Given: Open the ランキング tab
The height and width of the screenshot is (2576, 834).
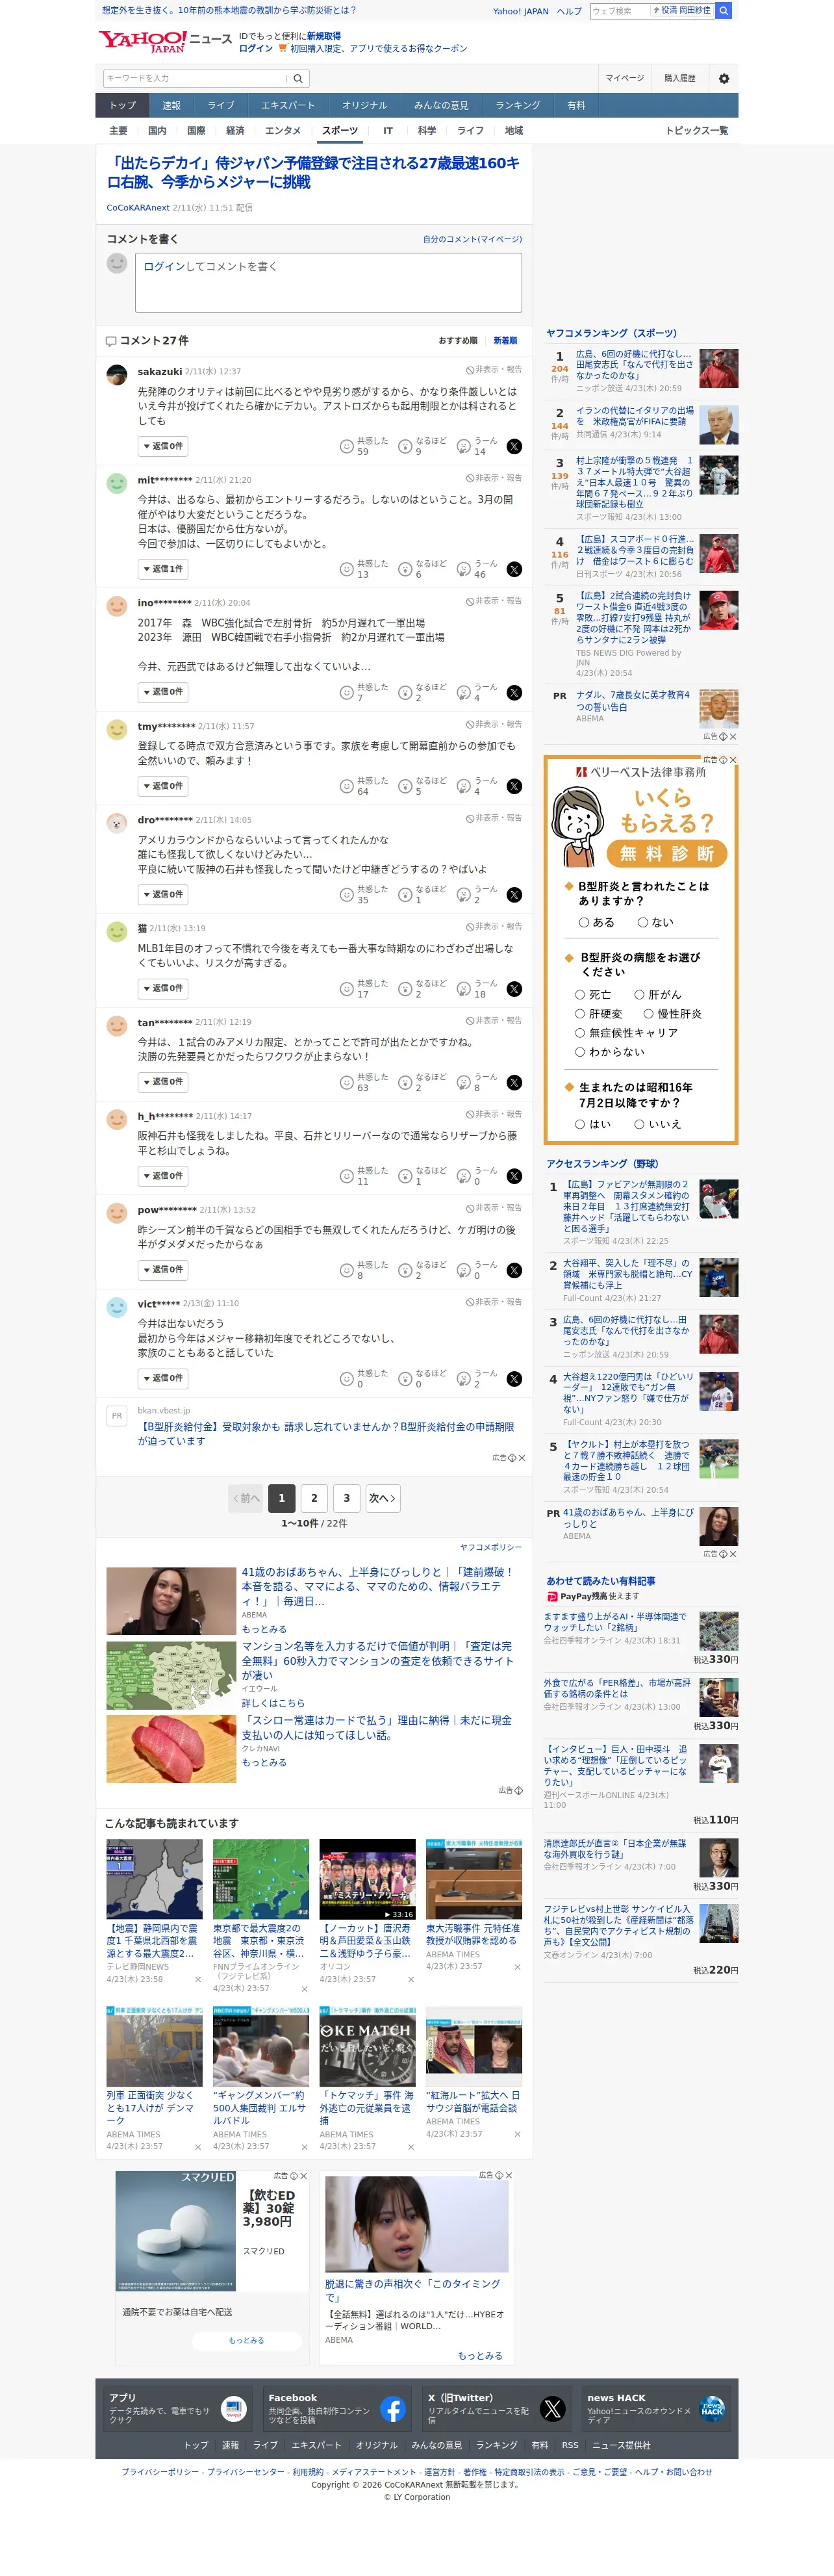Looking at the screenshot, I should coord(518,106).
